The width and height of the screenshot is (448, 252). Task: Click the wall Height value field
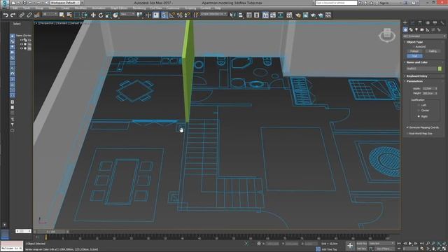428,93
